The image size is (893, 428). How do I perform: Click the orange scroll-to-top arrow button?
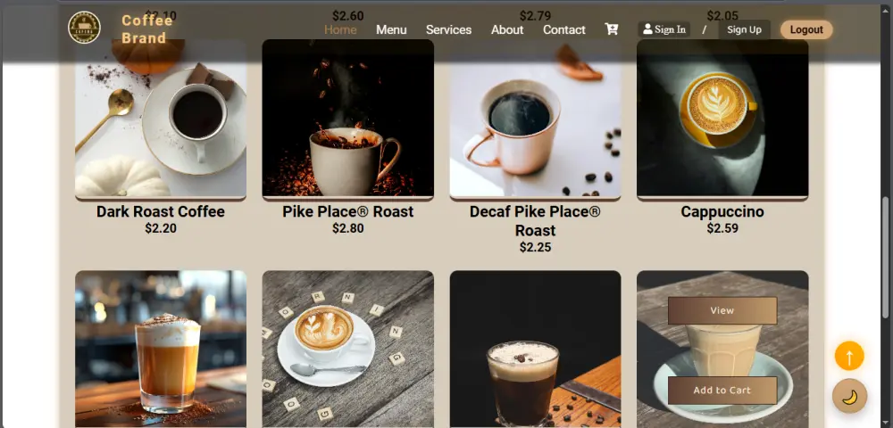point(849,356)
